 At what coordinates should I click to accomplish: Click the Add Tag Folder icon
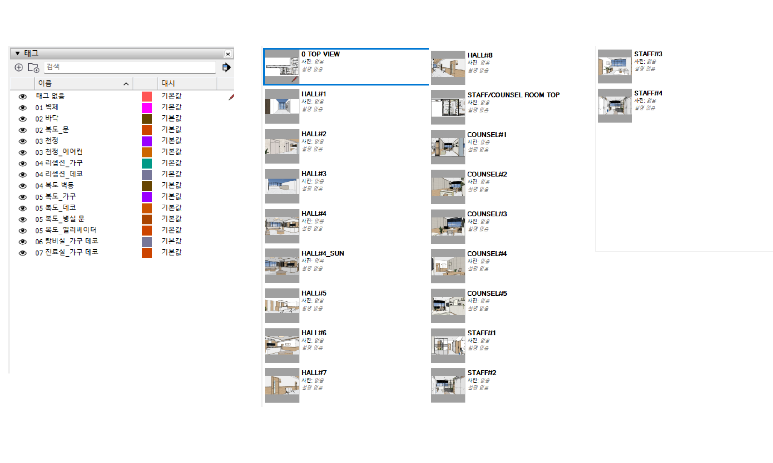tap(33, 67)
